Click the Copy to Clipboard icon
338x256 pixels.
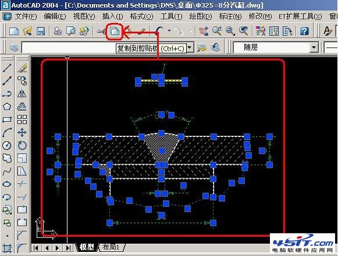115,31
